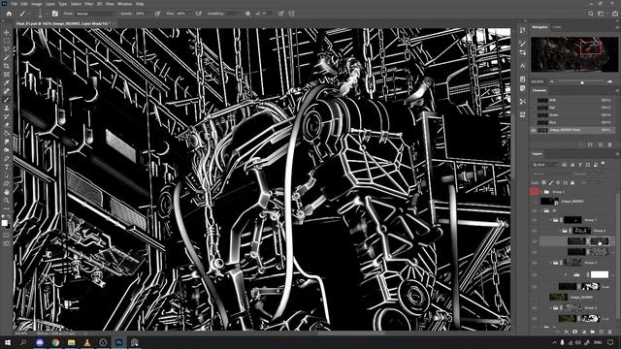Collapse the Group 7 folder arrow
Screen dimensions: 621x349
click(551, 220)
